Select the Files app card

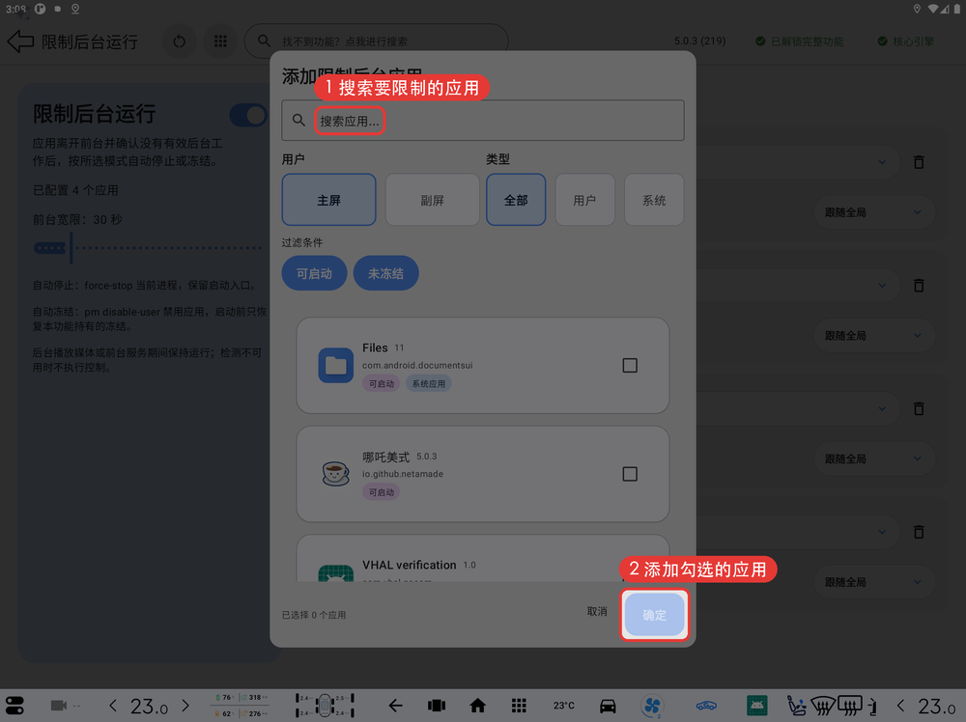pos(483,365)
